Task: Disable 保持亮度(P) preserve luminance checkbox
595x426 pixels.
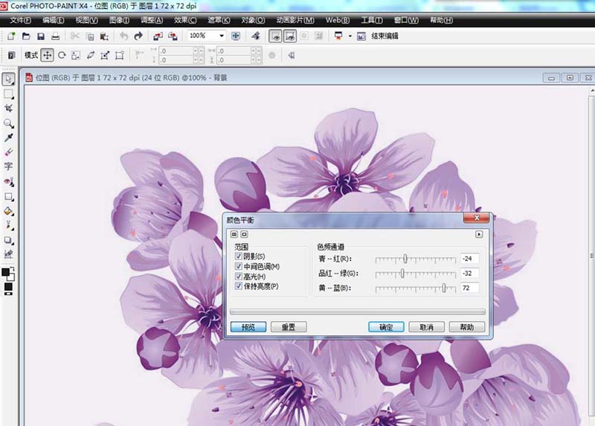Action: click(x=239, y=286)
